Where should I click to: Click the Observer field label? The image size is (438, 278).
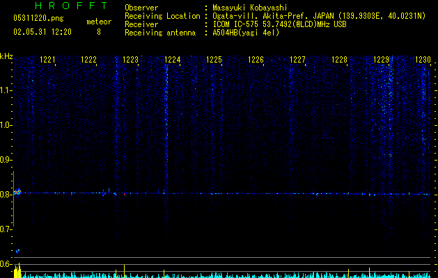point(141,8)
